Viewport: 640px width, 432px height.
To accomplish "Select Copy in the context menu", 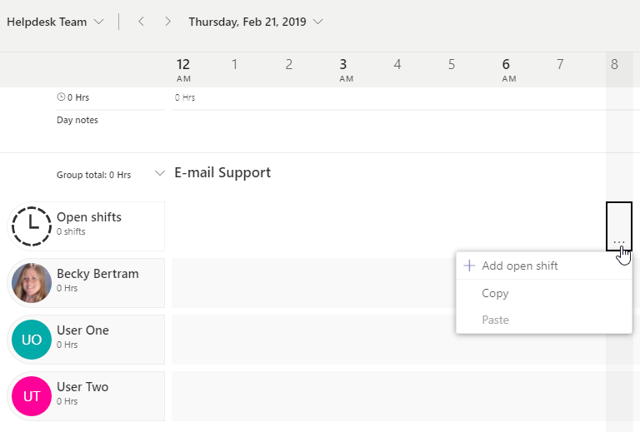I will pyautogui.click(x=495, y=293).
